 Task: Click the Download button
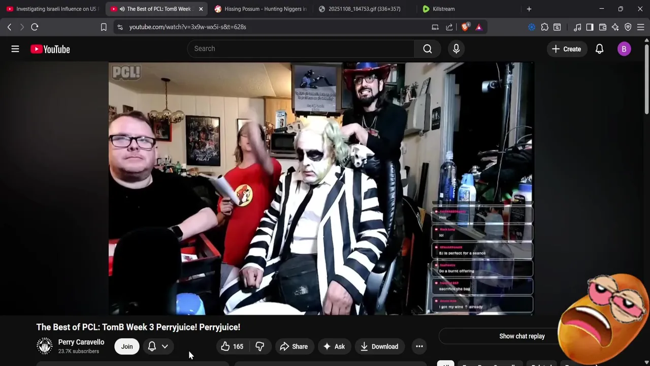click(x=379, y=347)
